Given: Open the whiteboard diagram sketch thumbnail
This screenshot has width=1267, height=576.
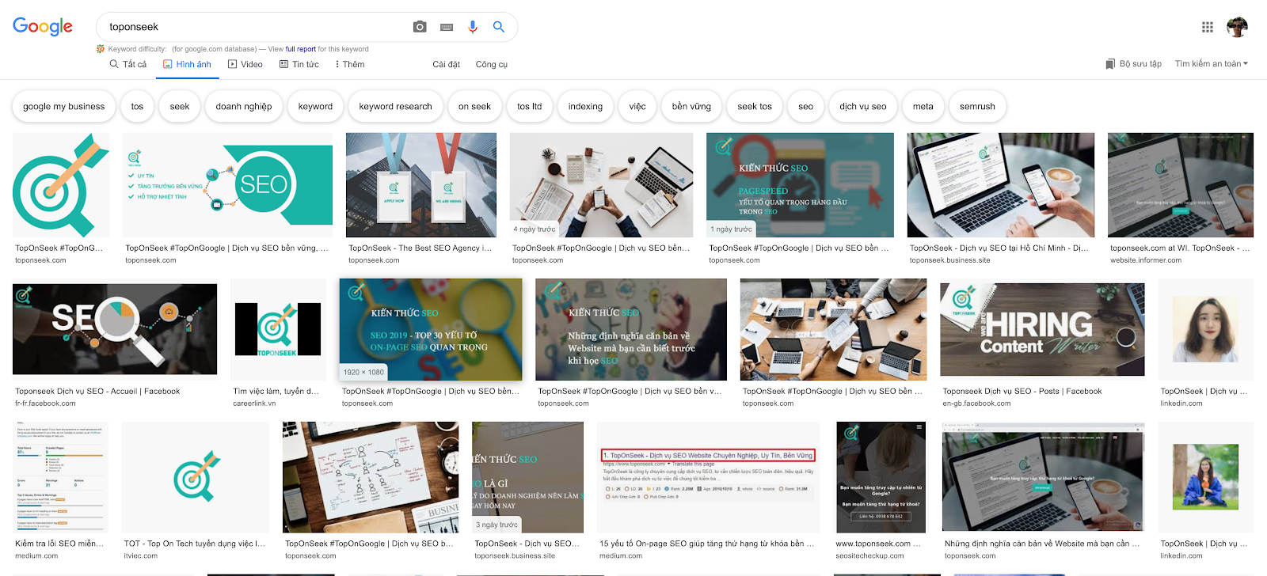Looking at the screenshot, I should click(x=371, y=477).
